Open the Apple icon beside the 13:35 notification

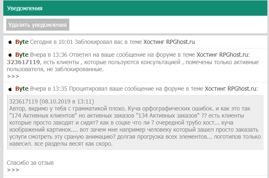(10, 89)
